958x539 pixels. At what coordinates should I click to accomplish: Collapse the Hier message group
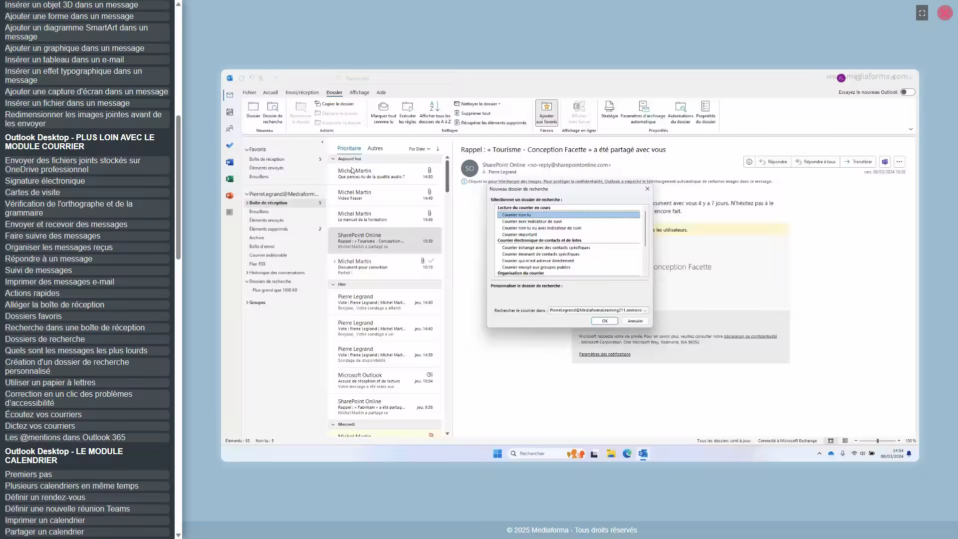[333, 284]
